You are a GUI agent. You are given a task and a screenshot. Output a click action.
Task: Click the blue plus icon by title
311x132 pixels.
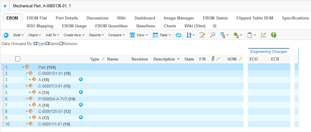5,6
